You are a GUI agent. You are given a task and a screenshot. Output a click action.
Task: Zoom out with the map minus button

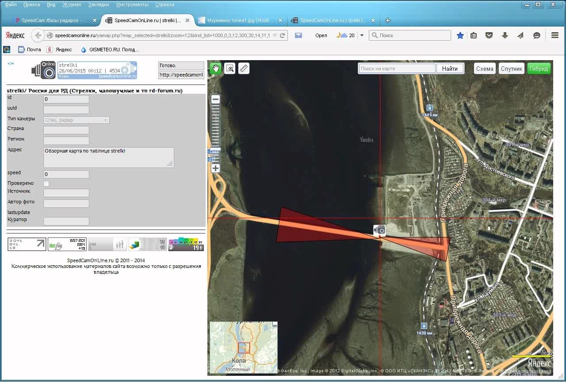215,99
